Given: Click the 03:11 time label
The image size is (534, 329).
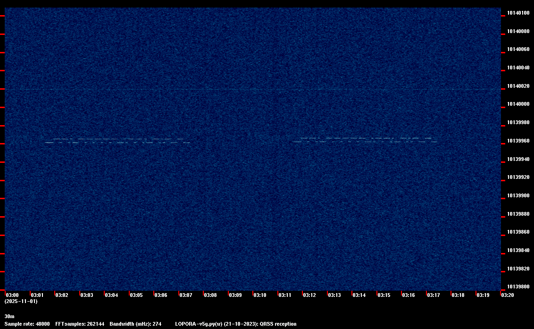Looking at the screenshot, I should click(285, 295).
